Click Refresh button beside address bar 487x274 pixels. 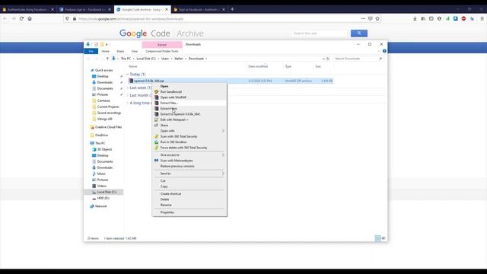[328, 59]
